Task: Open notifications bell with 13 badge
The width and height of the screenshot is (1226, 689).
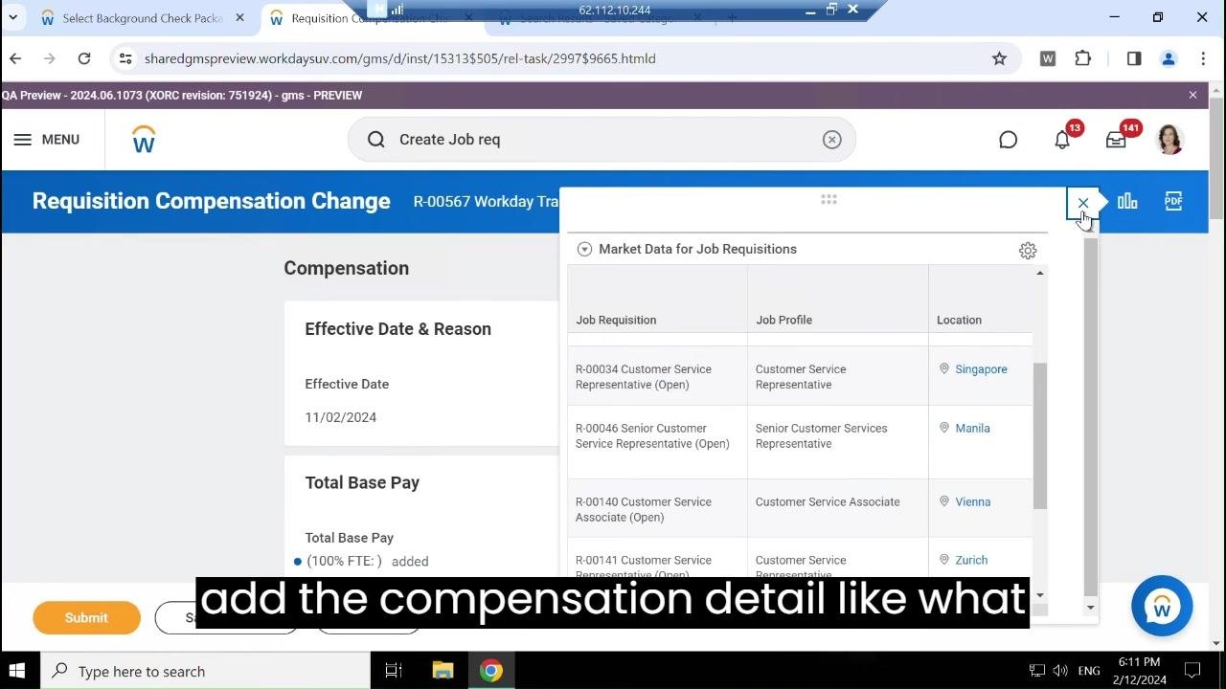Action: tap(1062, 140)
